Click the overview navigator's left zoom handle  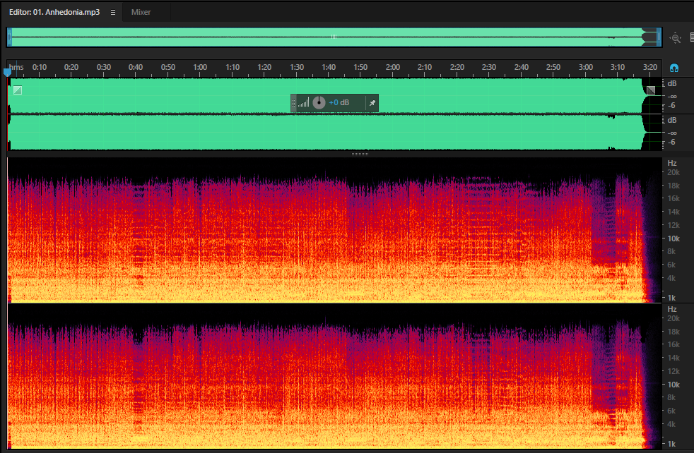(9, 37)
